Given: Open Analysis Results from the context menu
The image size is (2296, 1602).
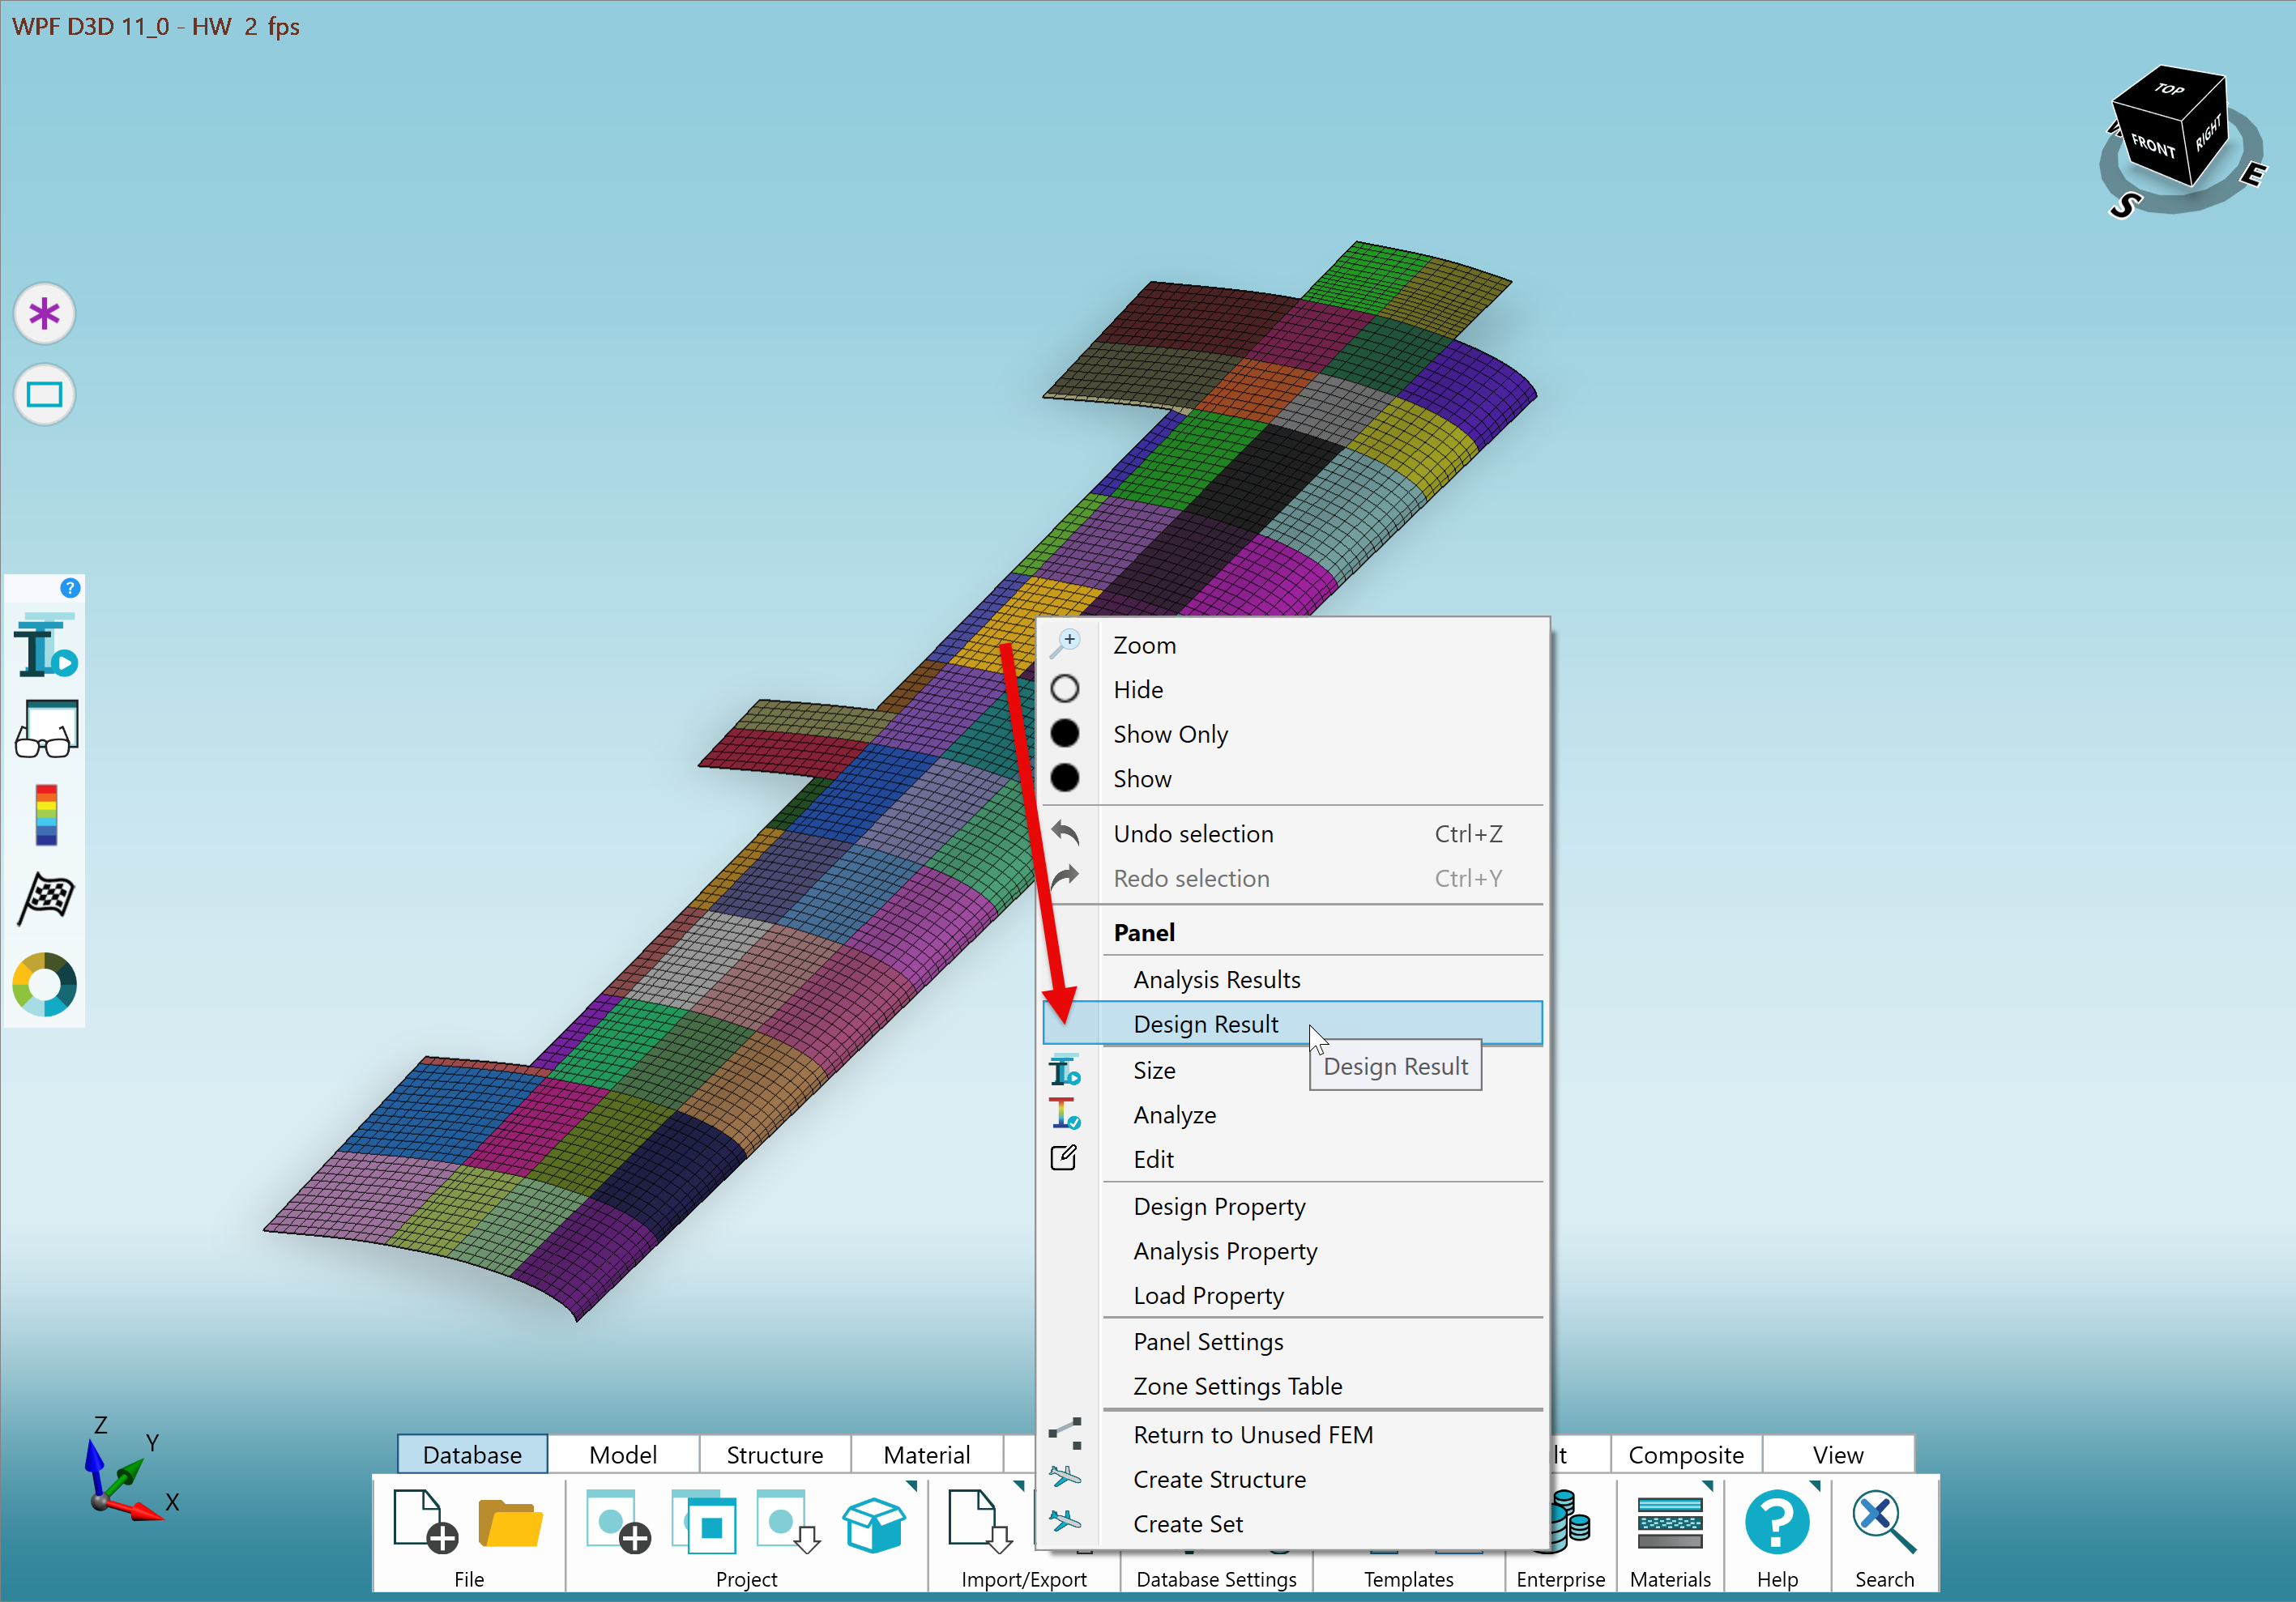Looking at the screenshot, I should tap(1293, 979).
